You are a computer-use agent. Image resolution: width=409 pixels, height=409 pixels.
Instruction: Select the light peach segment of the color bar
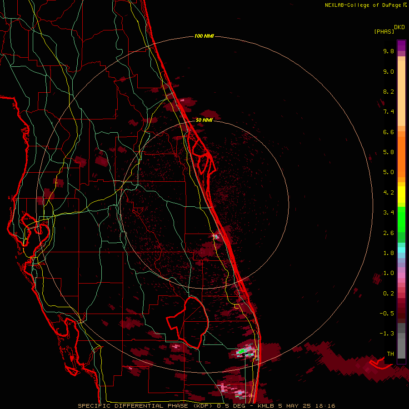401,93
